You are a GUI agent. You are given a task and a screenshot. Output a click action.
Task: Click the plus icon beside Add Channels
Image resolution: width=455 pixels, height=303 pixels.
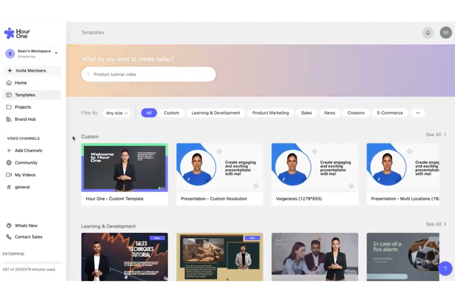click(x=9, y=150)
